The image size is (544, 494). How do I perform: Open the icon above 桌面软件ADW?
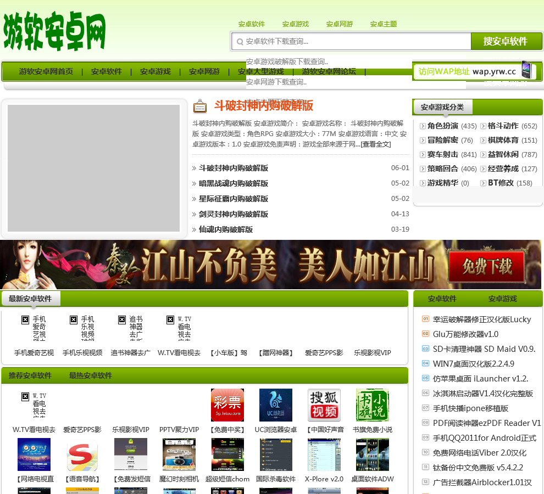coord(373,454)
